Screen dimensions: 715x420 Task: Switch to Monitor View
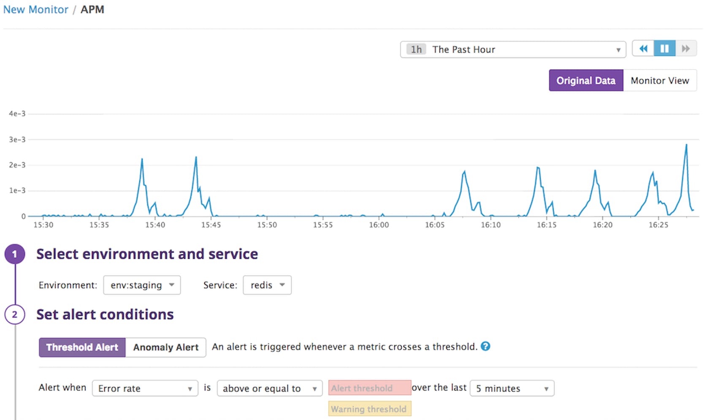point(660,80)
